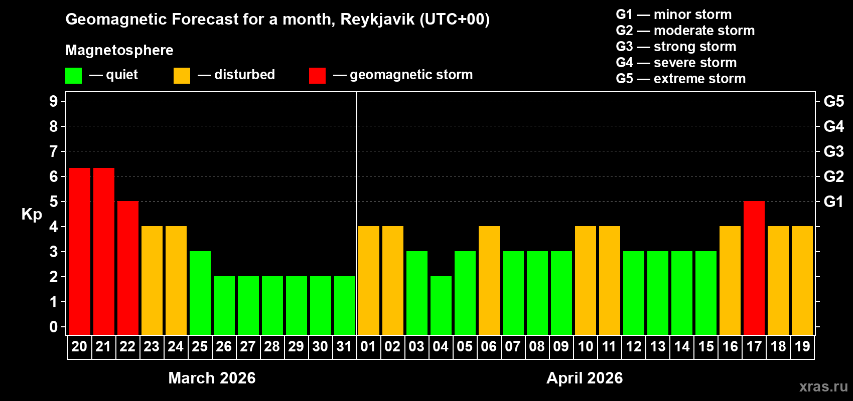Viewport: 853px width, 401px height.
Task: Select the red bar for March 22
Action: point(128,268)
